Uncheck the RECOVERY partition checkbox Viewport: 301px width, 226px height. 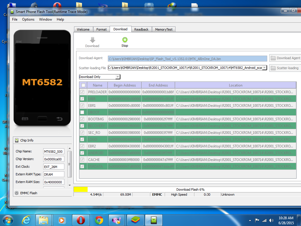pos(82,126)
